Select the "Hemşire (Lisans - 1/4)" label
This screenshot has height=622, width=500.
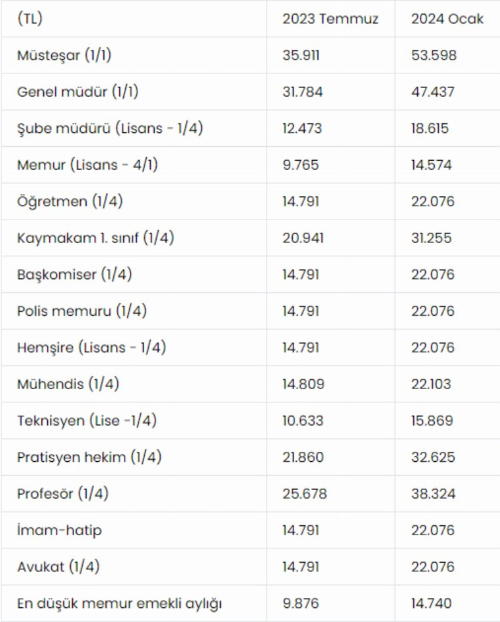coord(91,348)
